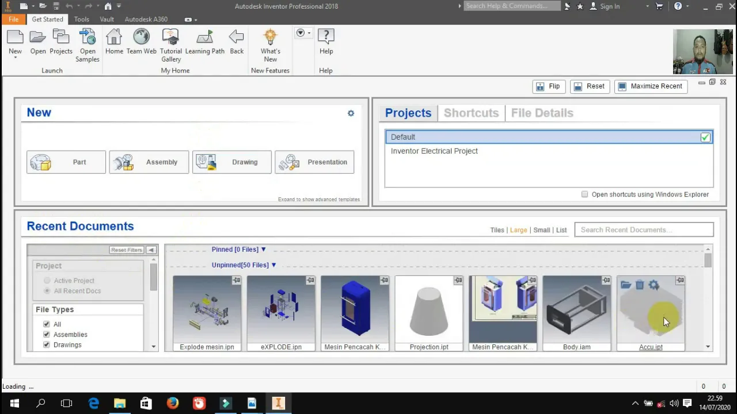
Task: Click the Open folder ribbon icon
Action: pyautogui.click(x=38, y=37)
